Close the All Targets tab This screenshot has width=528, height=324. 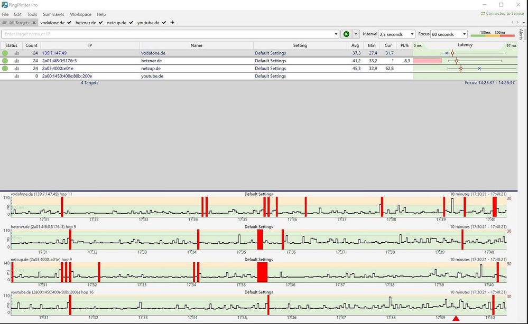click(34, 23)
